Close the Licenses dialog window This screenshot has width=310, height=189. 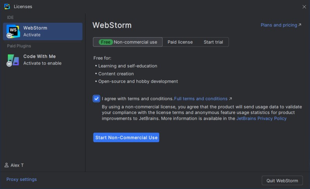coord(304,7)
